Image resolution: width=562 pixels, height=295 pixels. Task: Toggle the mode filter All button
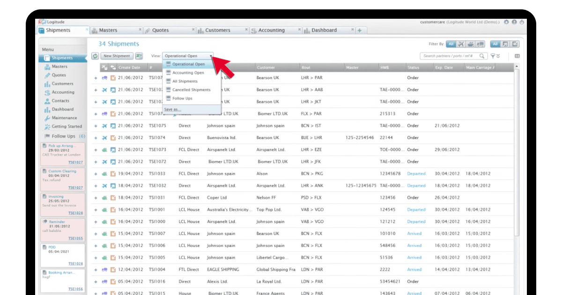click(x=451, y=44)
